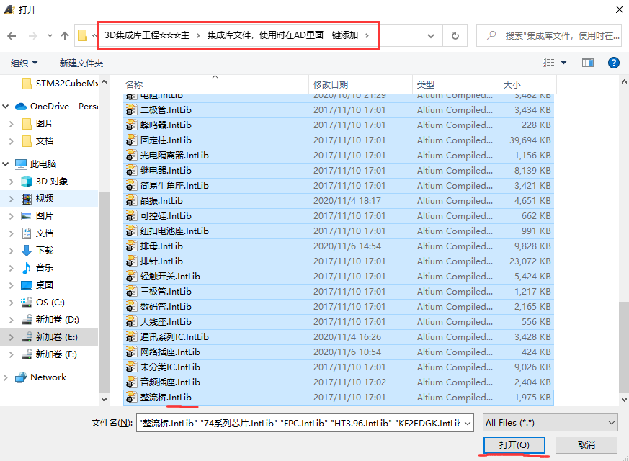Toggle the preview pane icon
The image size is (629, 461).
[588, 63]
